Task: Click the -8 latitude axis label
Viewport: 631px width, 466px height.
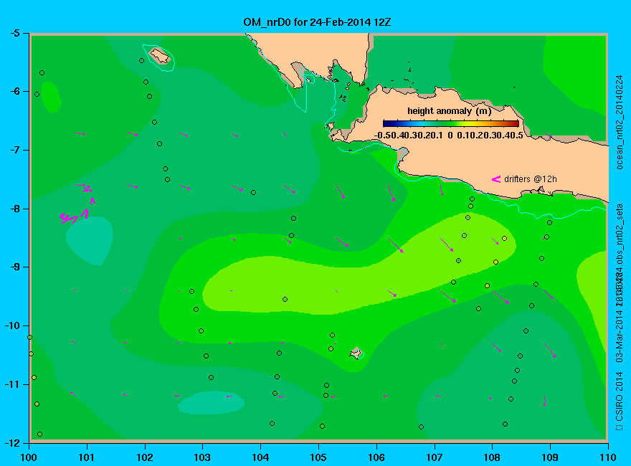Action: [x=14, y=209]
